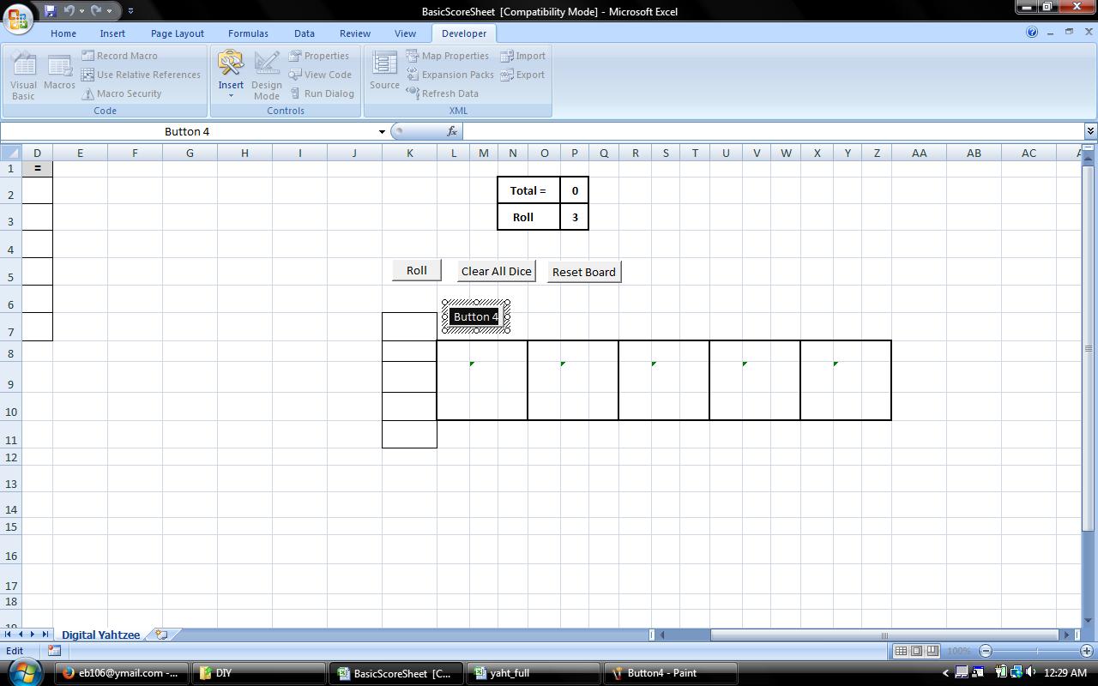Click the zoom slider

(1036, 651)
